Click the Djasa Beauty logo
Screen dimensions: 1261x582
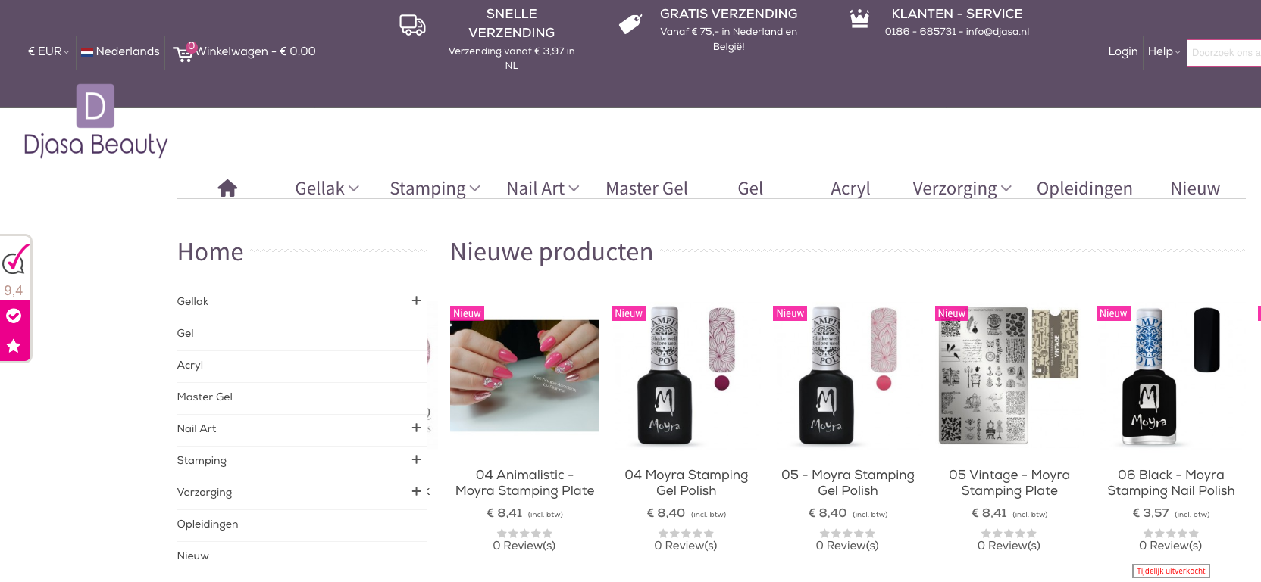95,121
